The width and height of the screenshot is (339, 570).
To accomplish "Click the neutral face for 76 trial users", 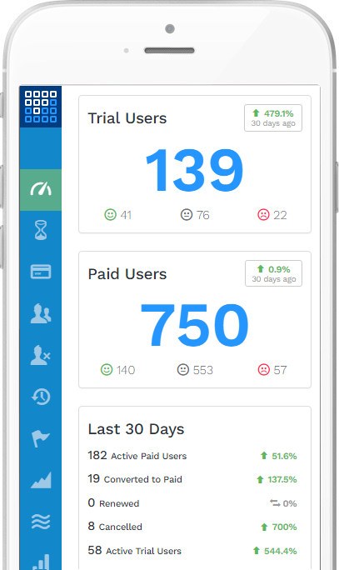I will (x=187, y=214).
